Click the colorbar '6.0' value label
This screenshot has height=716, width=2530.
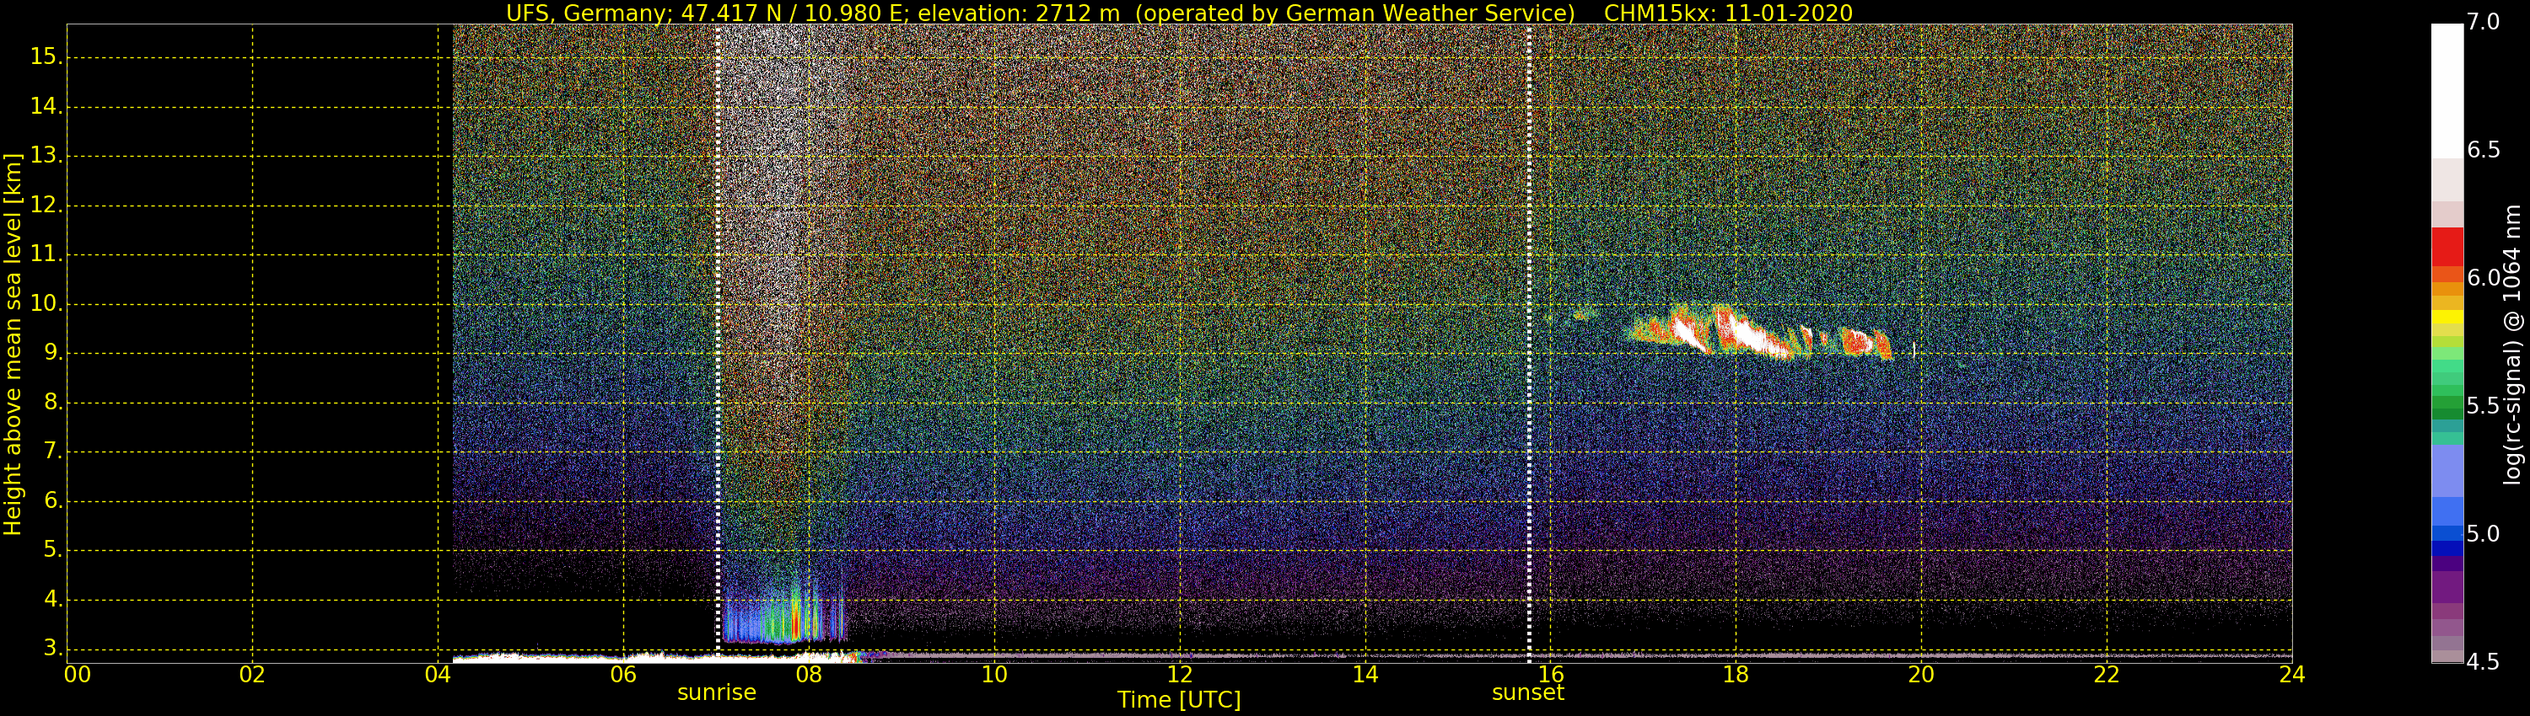(x=2484, y=278)
